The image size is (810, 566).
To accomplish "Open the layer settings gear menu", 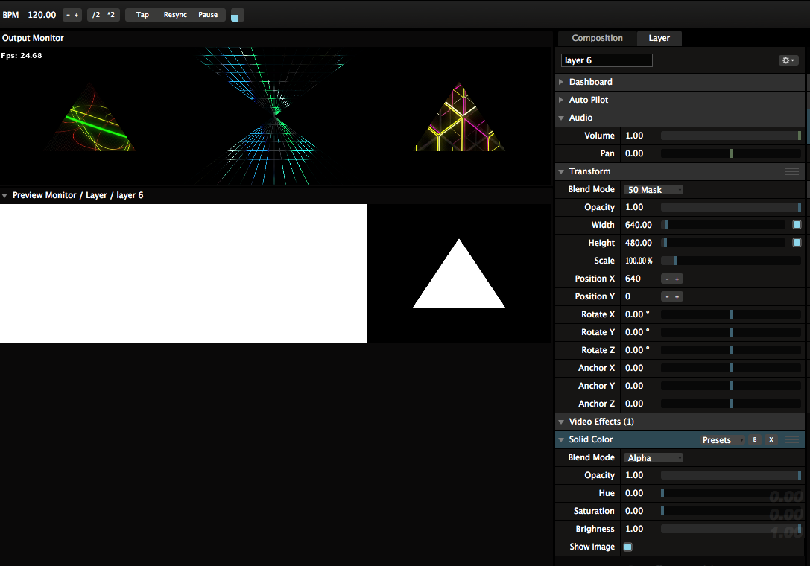I will (788, 60).
